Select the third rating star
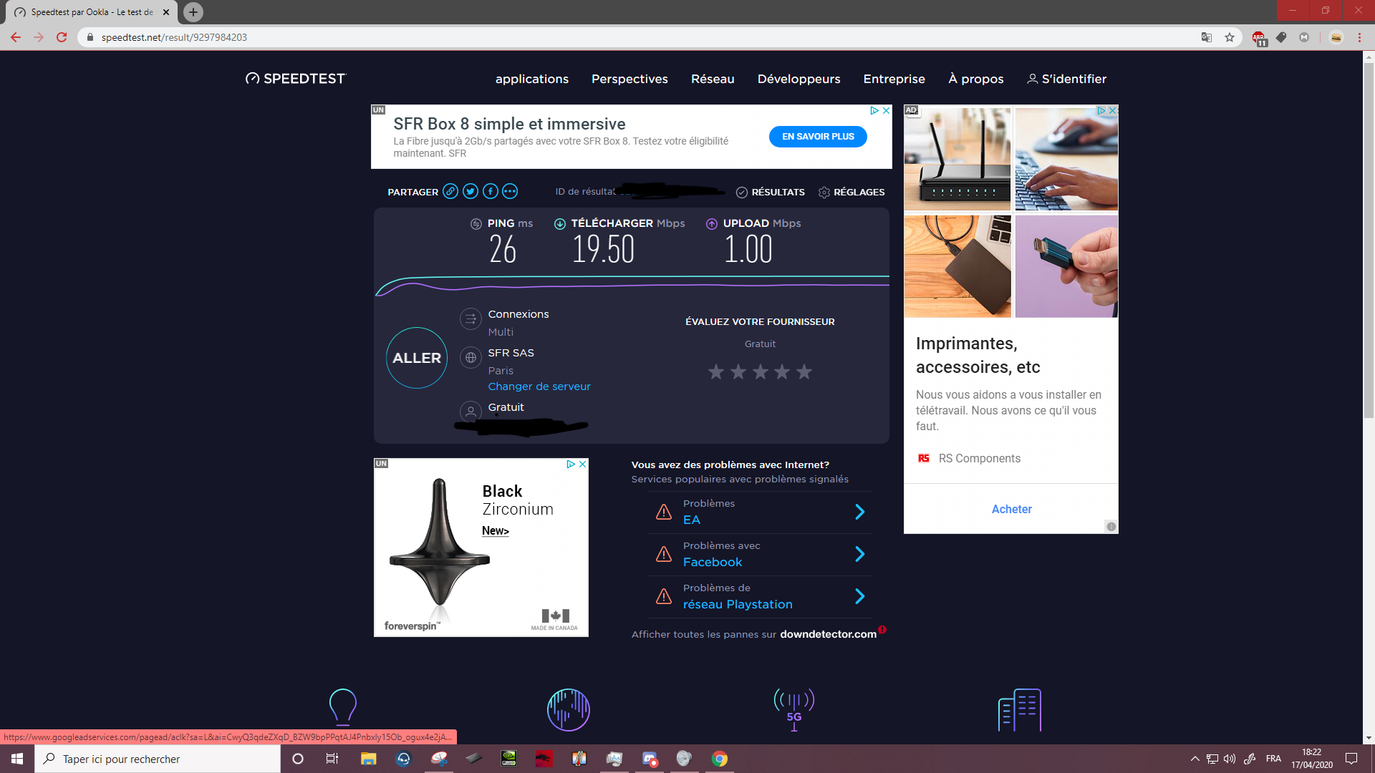The height and width of the screenshot is (773, 1375). [x=761, y=371]
